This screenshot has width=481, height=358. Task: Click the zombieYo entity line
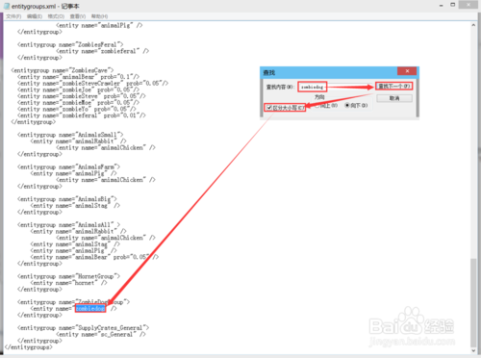tap(77, 109)
